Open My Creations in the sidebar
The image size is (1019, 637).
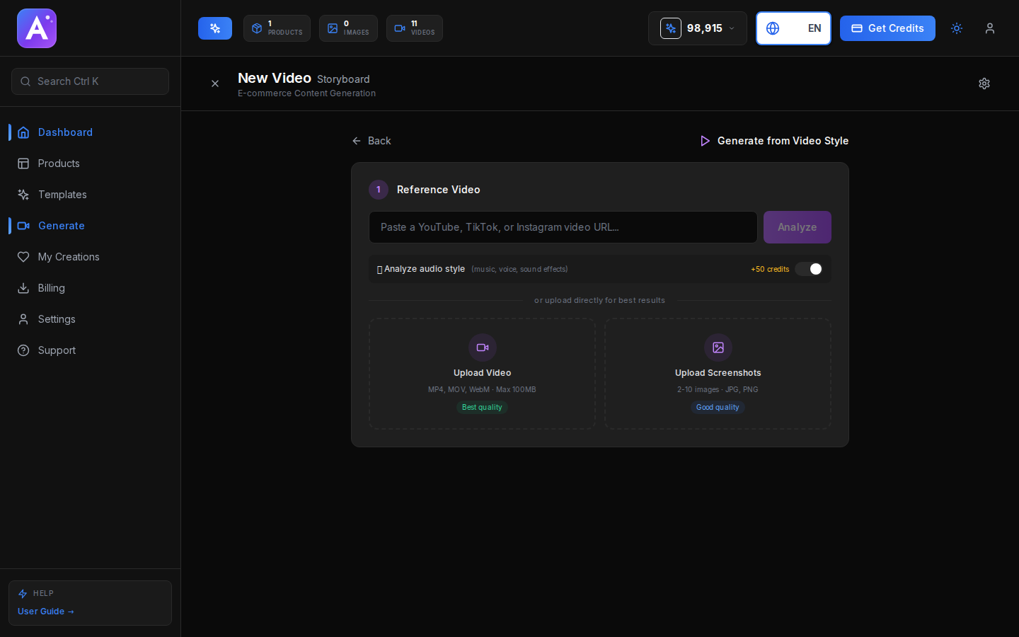[69, 257]
